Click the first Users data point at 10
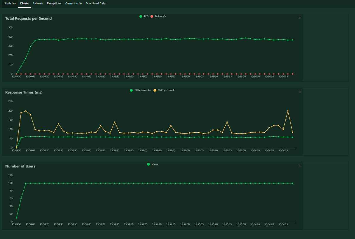This screenshot has height=239, width=355. [16, 218]
